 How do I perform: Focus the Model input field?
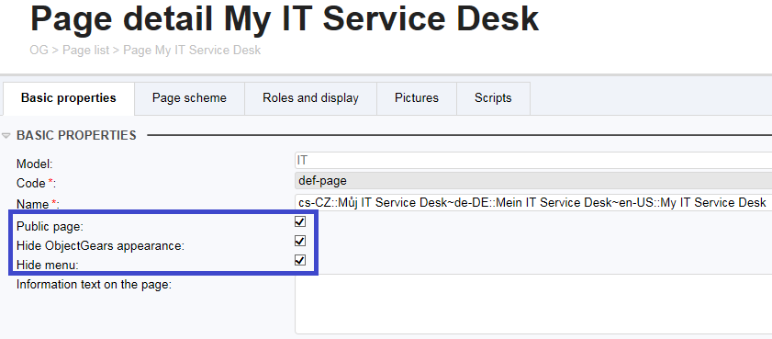pos(533,161)
